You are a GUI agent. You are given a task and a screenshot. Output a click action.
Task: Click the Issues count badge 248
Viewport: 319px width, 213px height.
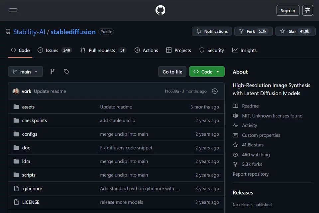point(66,50)
